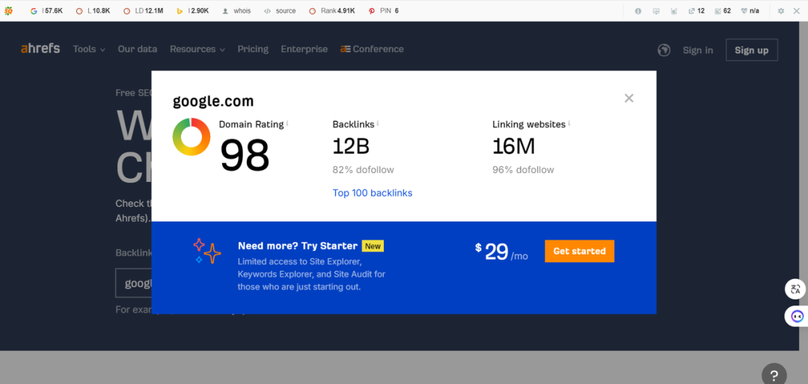Click the Top 100 backlinks link
The image size is (808, 384).
tap(372, 193)
